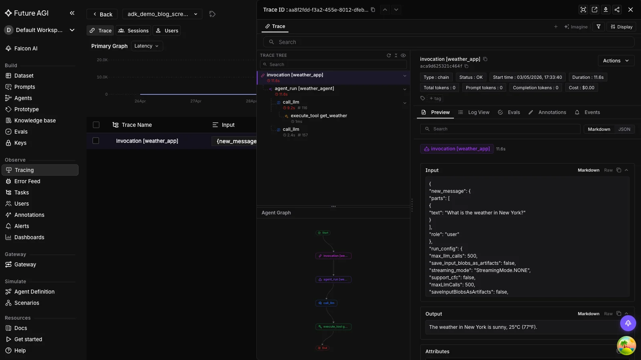
Task: Click the preview content search field
Action: coord(500,129)
